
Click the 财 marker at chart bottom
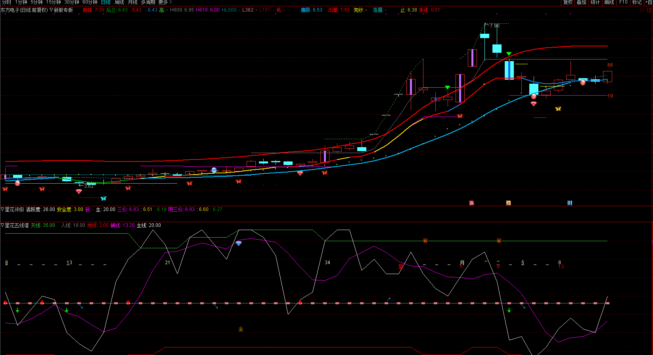pos(570,203)
